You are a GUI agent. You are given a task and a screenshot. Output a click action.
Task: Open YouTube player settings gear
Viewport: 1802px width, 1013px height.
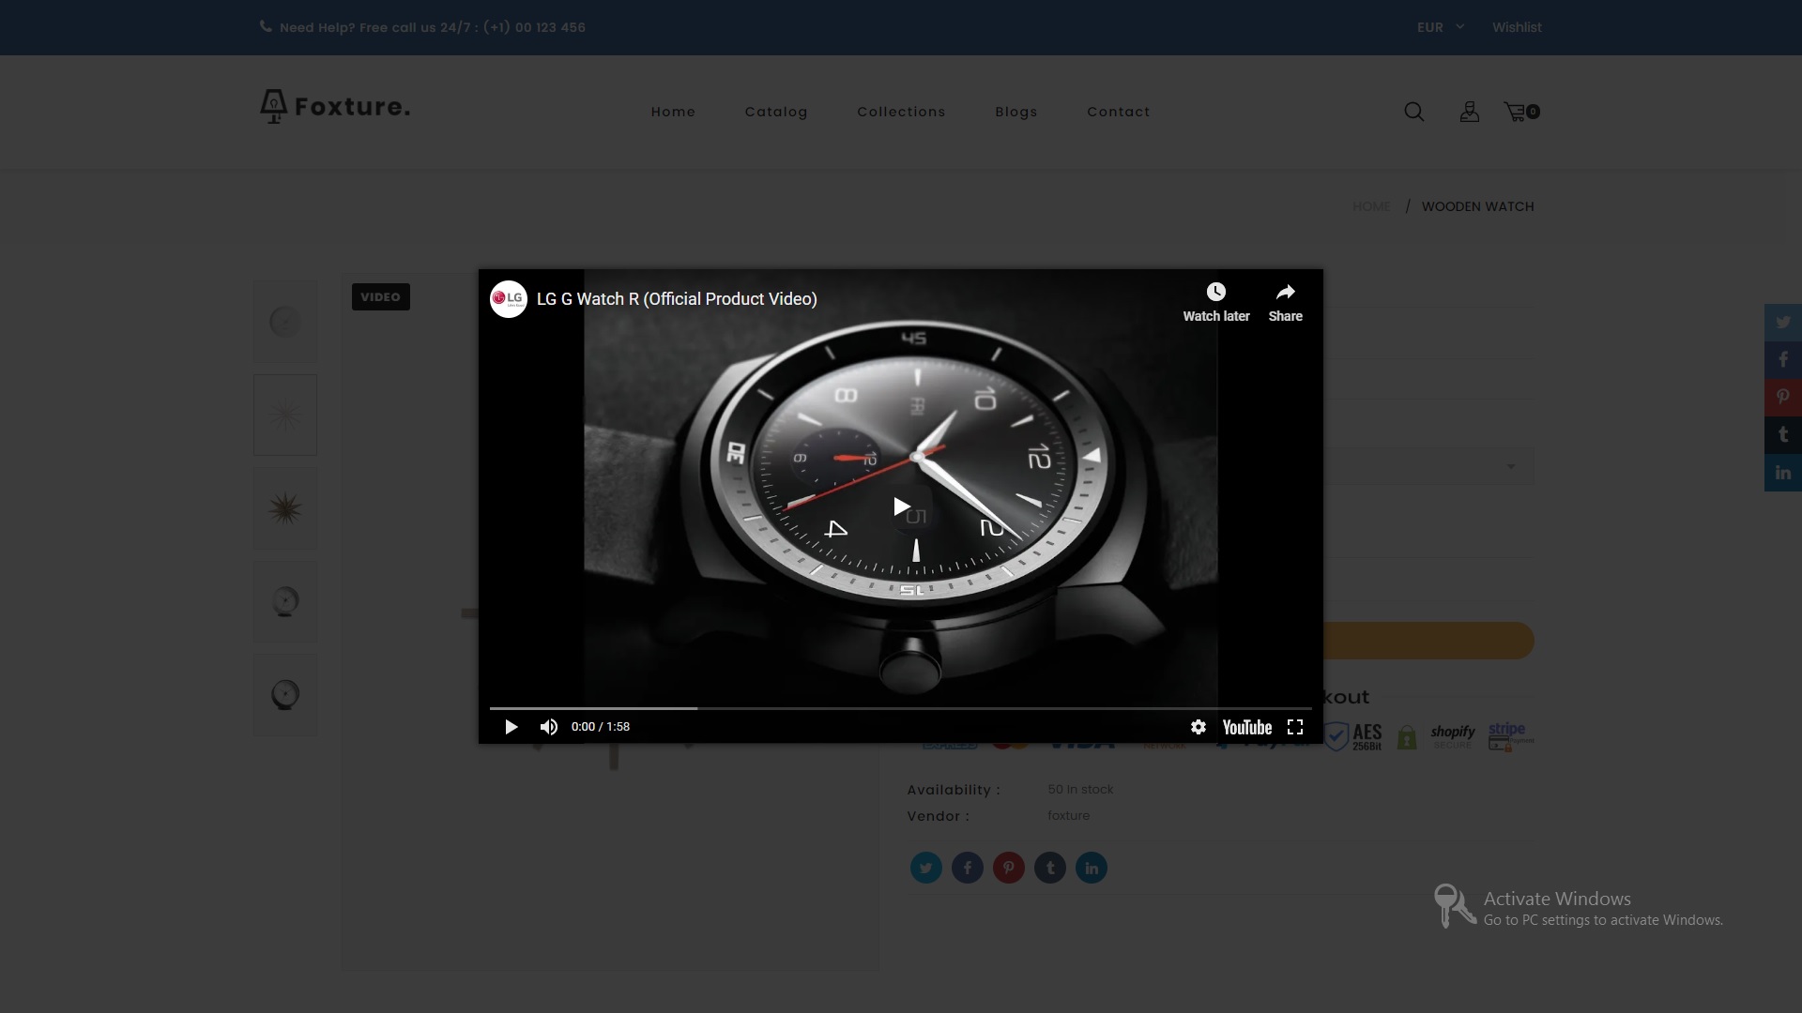pyautogui.click(x=1199, y=727)
